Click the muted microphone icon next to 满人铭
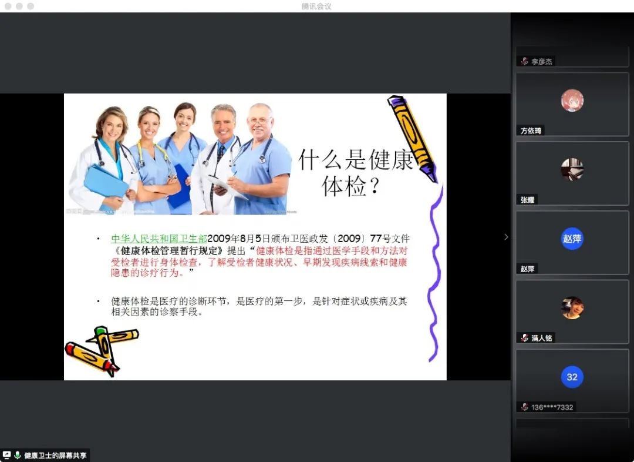The width and height of the screenshot is (634, 462). pos(524,338)
